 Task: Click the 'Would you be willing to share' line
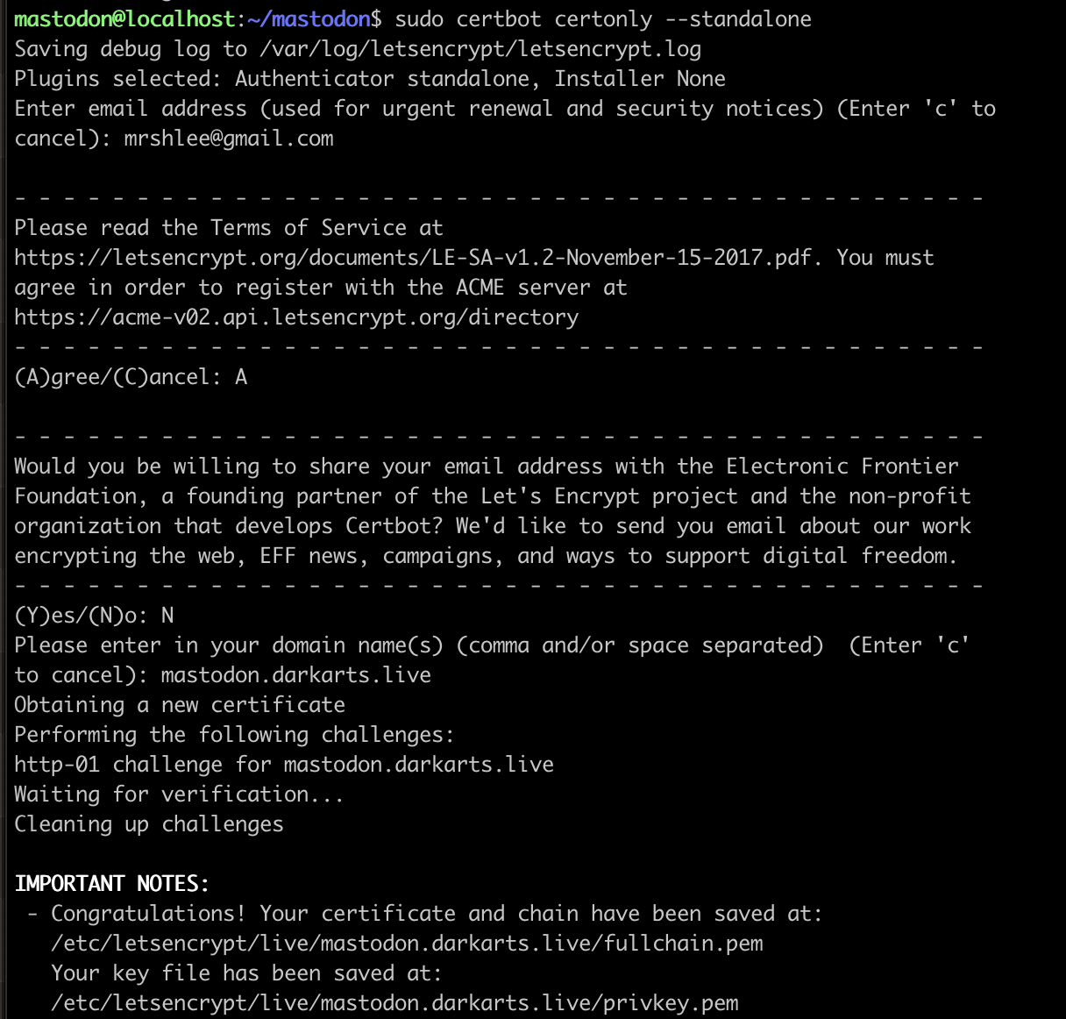(487, 467)
